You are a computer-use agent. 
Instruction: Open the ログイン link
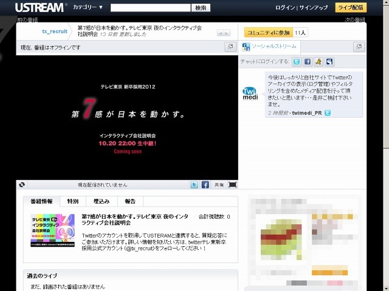pyautogui.click(x=285, y=8)
